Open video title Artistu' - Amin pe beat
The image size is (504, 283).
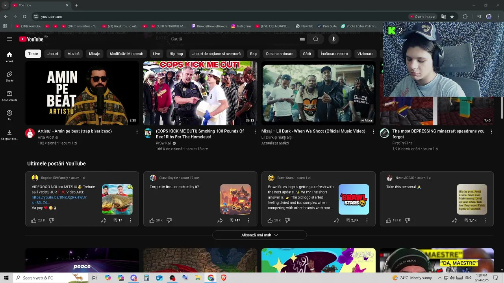pos(75,131)
